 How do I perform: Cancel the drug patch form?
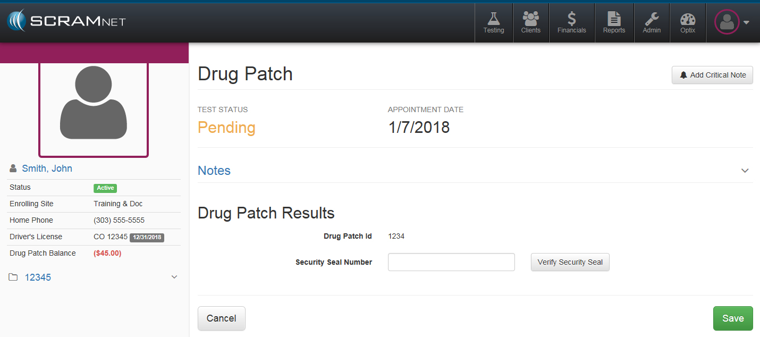pyautogui.click(x=221, y=318)
